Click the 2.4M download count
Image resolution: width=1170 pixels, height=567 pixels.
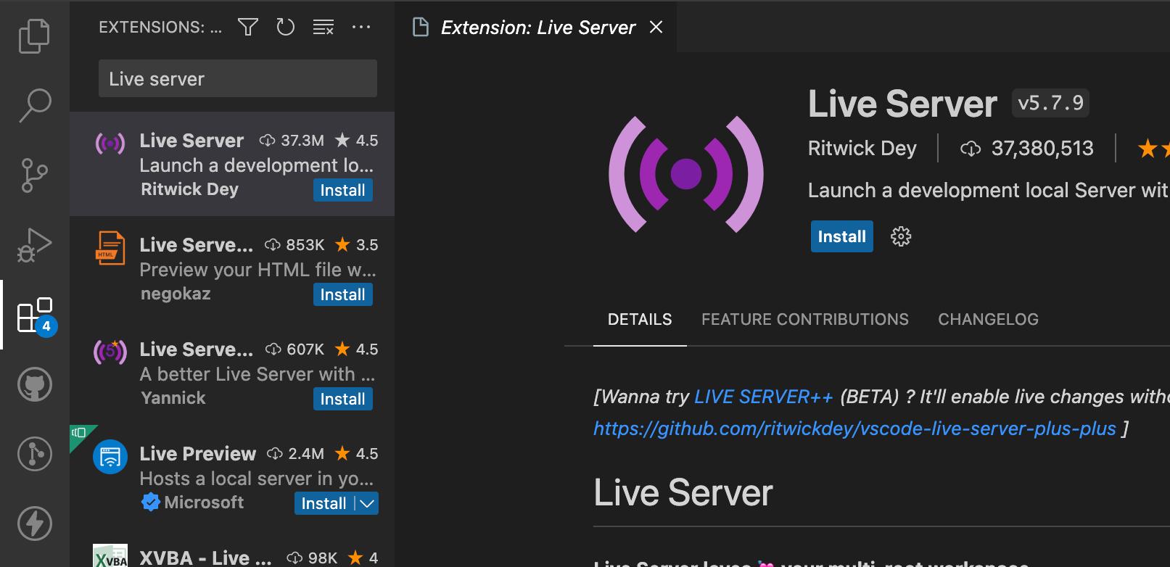pyautogui.click(x=306, y=454)
